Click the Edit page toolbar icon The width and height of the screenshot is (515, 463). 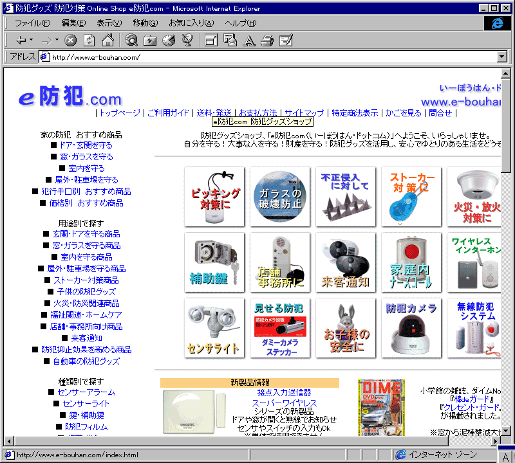point(286,41)
